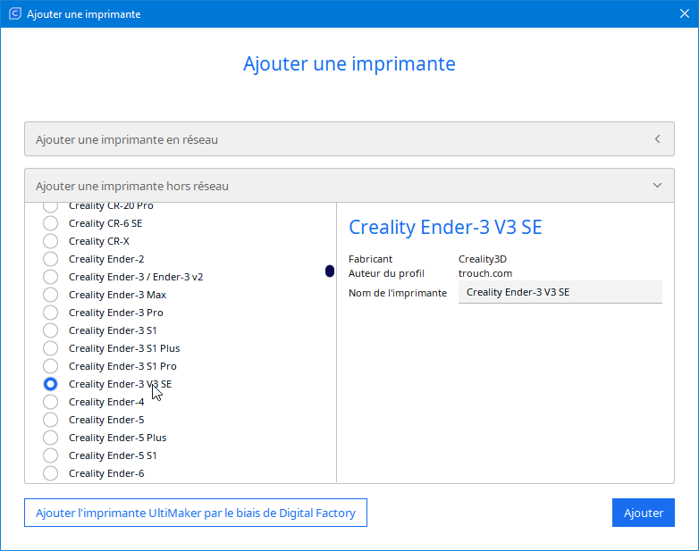Viewport: 699px width, 551px height.
Task: Pick the Creality Ender-5 S1 radio button
Action: click(x=50, y=455)
